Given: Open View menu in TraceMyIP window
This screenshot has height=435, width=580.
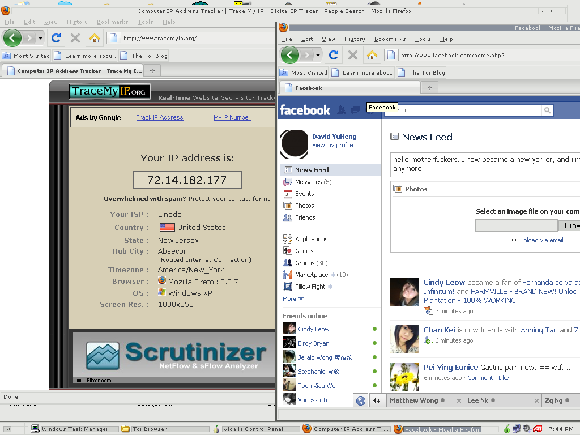Looking at the screenshot, I should [x=50, y=22].
